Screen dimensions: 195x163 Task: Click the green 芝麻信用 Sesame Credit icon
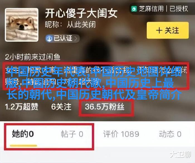[134, 9]
